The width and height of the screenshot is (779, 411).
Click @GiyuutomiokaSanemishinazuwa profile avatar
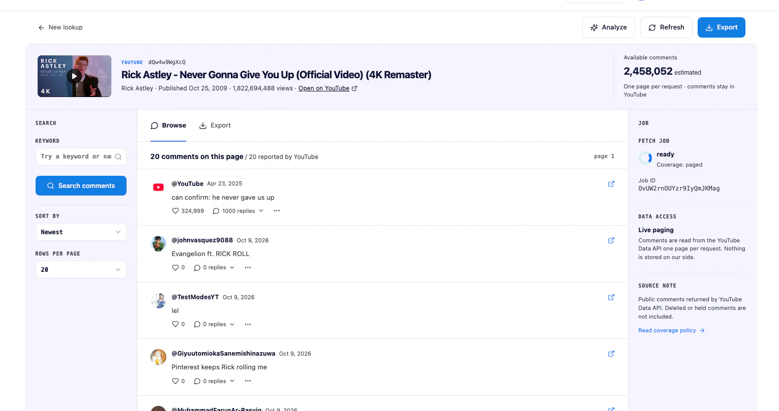click(x=159, y=357)
